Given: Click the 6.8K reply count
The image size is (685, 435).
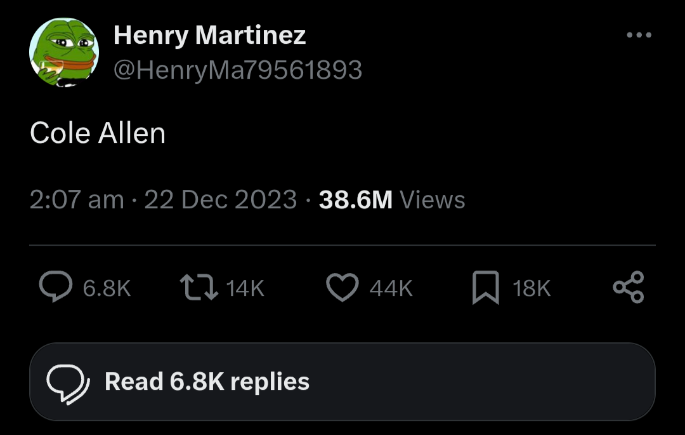Looking at the screenshot, I should click(107, 289).
